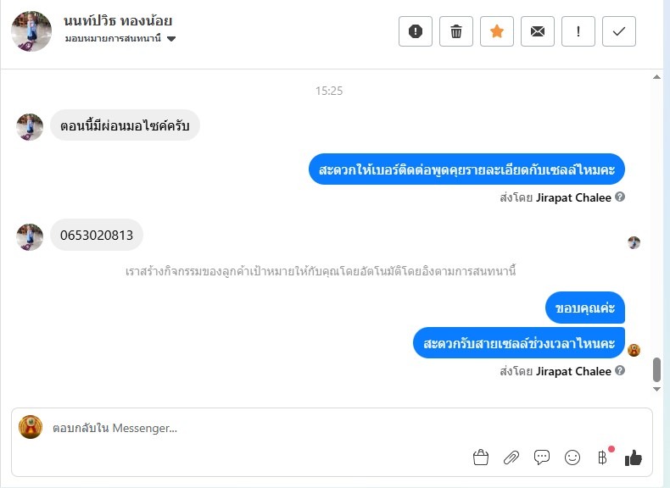Open help icon beside first Jirapat Chalee
Screen dimensions: 670x488
620,197
